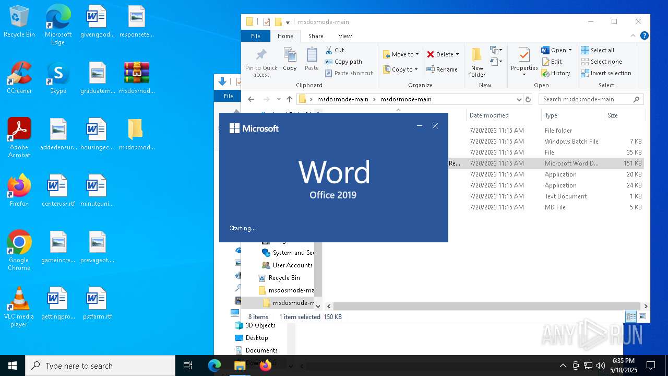The height and width of the screenshot is (376, 668).
Task: Click Invert selection in ribbon
Action: coord(606,73)
